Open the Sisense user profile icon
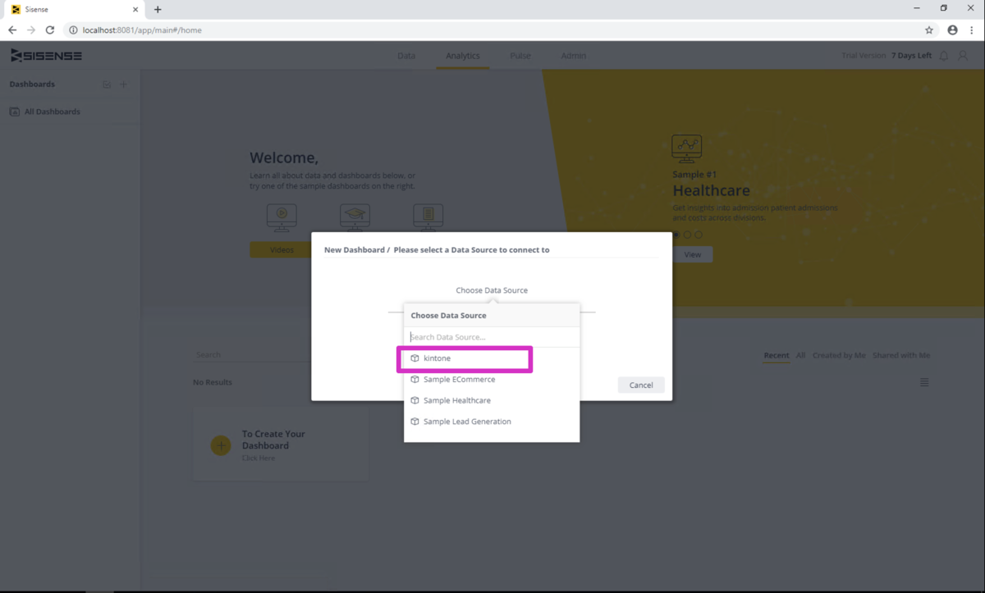Image resolution: width=985 pixels, height=593 pixels. 964,56
